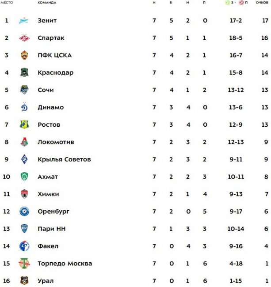Viewport: 271px width, 287px height.
Task: Click the КОМАНДА column header
Action: click(x=47, y=3)
